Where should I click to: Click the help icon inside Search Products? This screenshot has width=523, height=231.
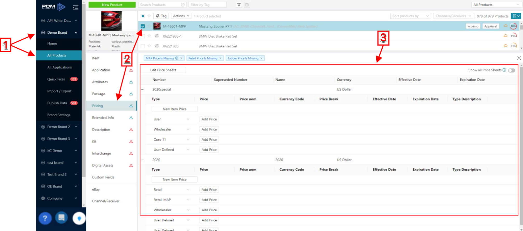coord(183,5)
